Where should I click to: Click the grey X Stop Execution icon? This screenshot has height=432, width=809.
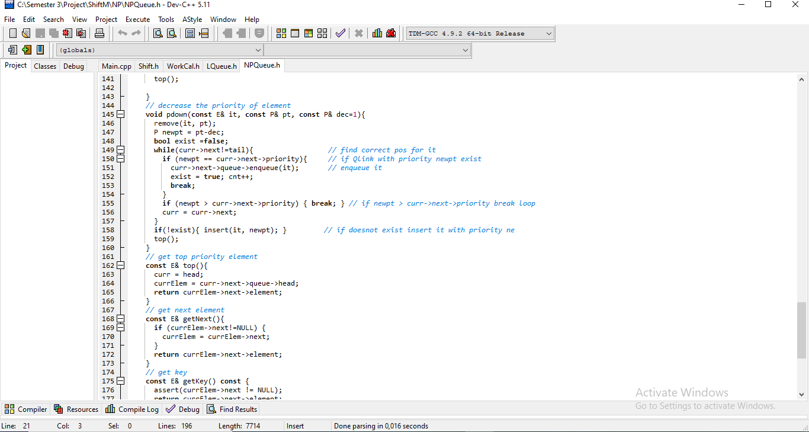coord(358,33)
